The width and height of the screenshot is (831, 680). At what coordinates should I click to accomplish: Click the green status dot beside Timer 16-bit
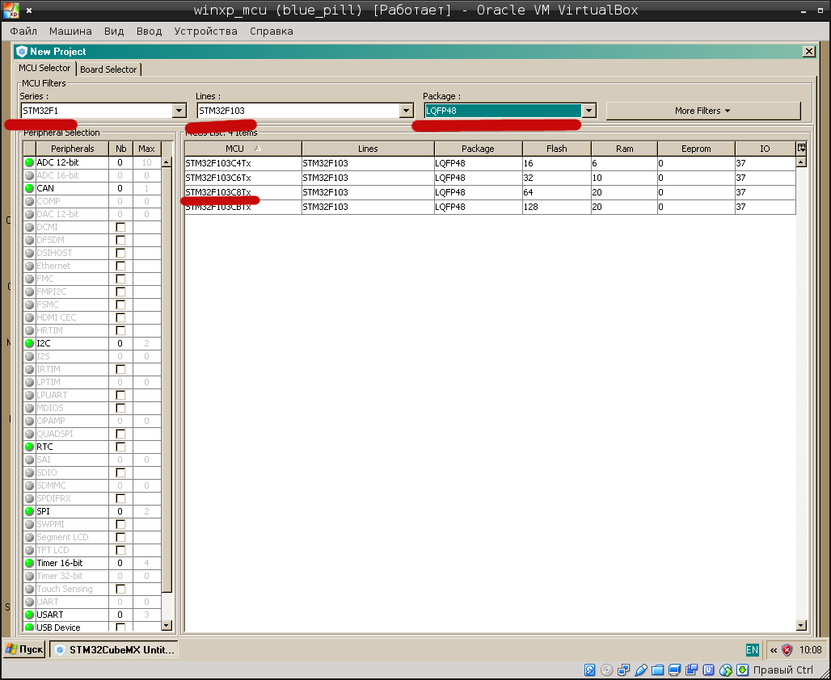(x=30, y=563)
